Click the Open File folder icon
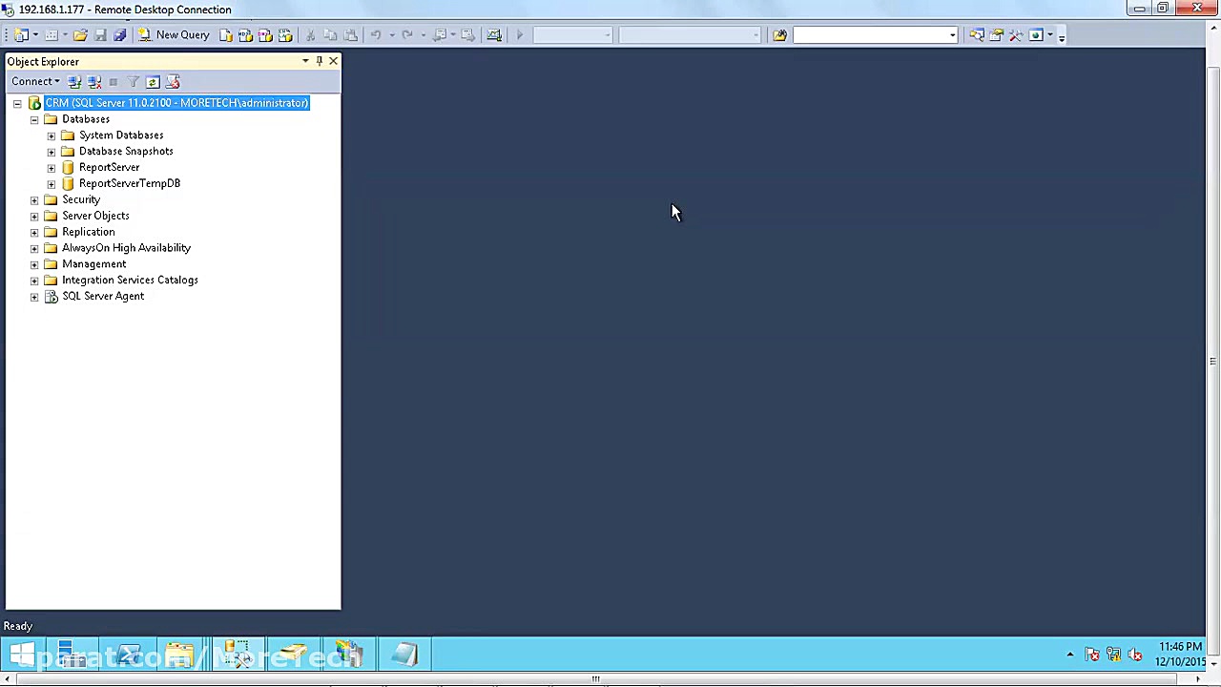Screen dimensions: 1221x687 point(80,35)
